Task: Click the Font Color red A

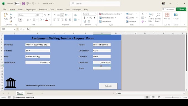Action: point(46,20)
